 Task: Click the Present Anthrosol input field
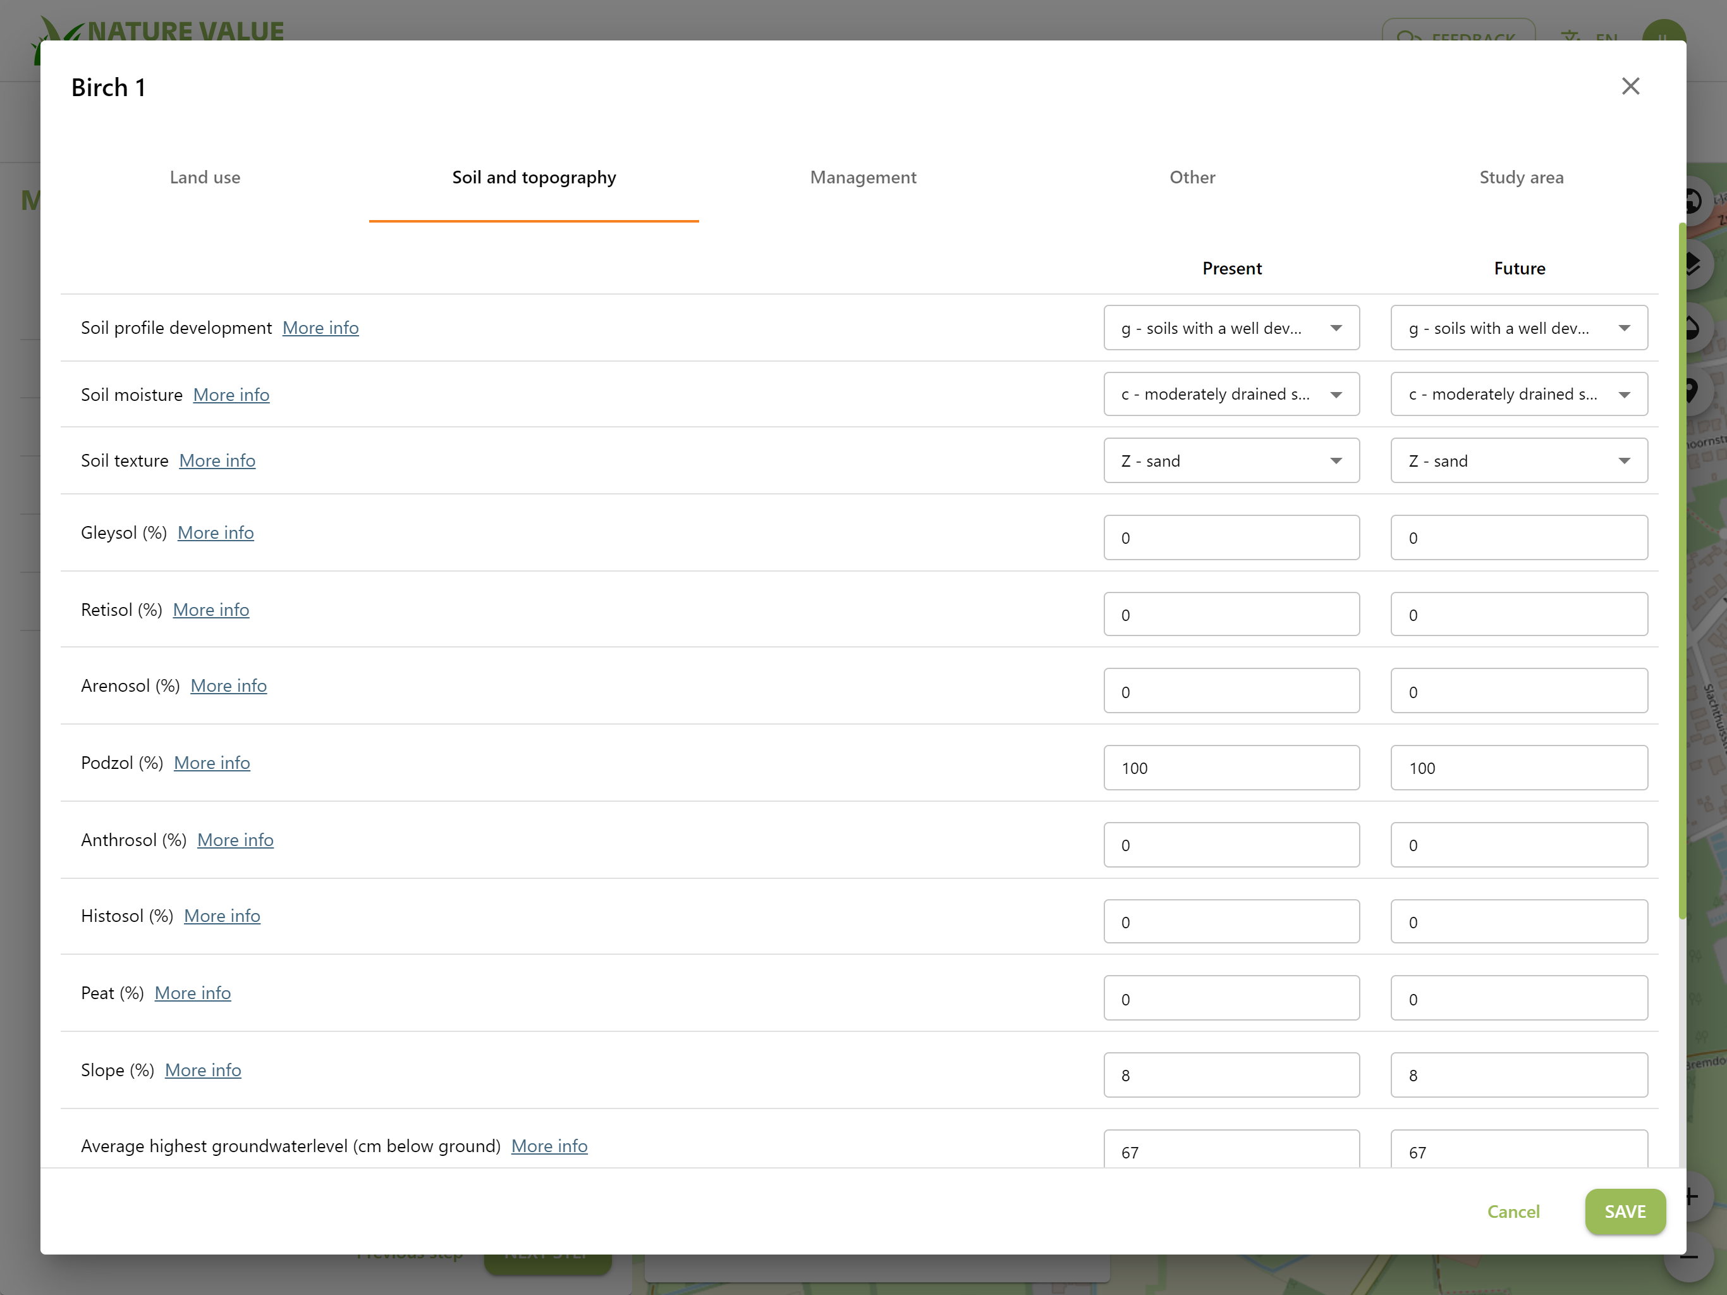tap(1231, 845)
